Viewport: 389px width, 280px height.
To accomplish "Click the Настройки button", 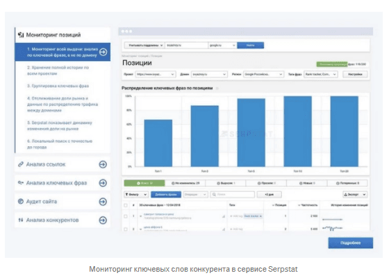I will (355, 74).
